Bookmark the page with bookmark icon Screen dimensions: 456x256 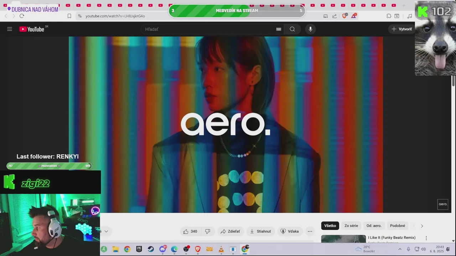[69, 16]
